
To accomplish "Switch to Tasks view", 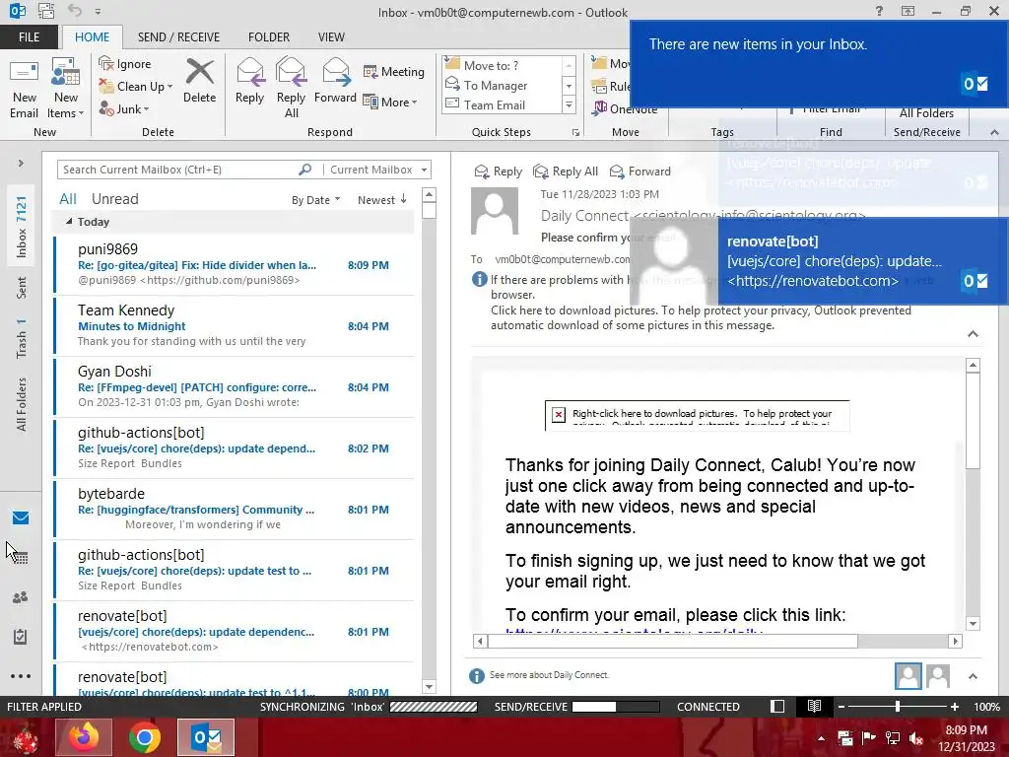I will (21, 637).
